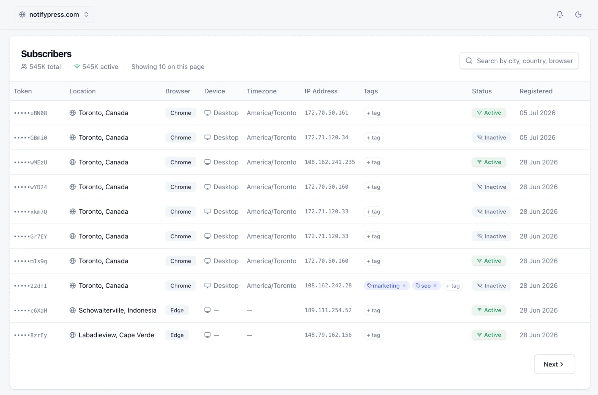Click IP address 108.162.242.28
Screen dimensions: 598x395
[328, 286]
